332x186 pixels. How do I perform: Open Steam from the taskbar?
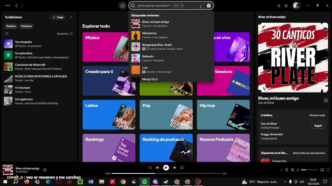(x=166, y=182)
